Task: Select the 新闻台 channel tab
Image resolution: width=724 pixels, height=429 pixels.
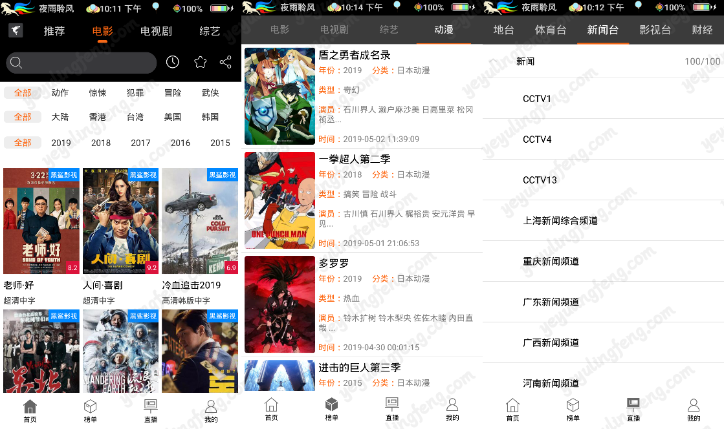Action: pyautogui.click(x=602, y=30)
